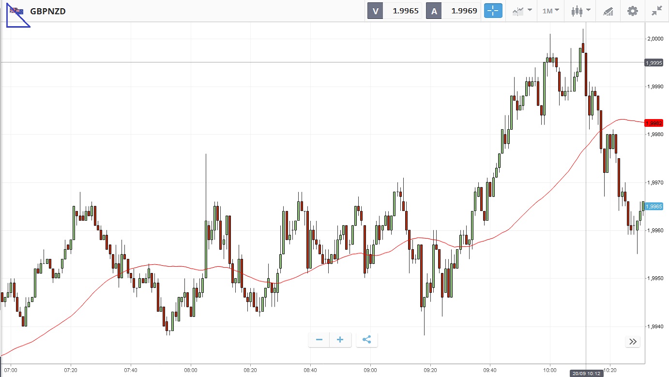This screenshot has height=377, width=669.
Task: Share the chart via share icon
Action: pos(366,340)
